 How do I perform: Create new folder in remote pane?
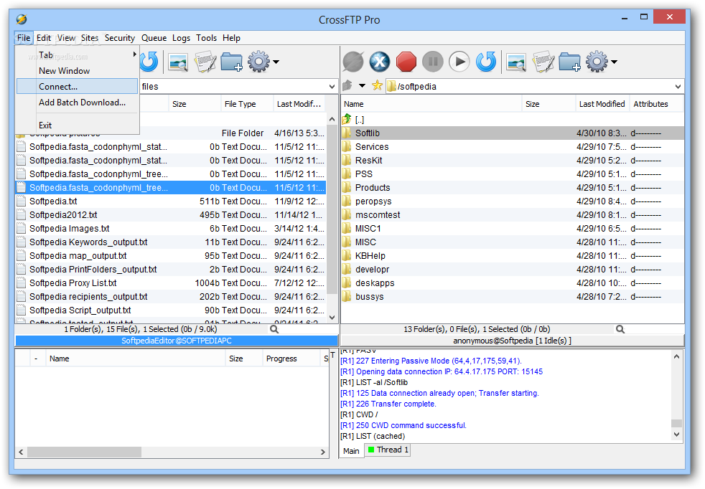[x=569, y=62]
